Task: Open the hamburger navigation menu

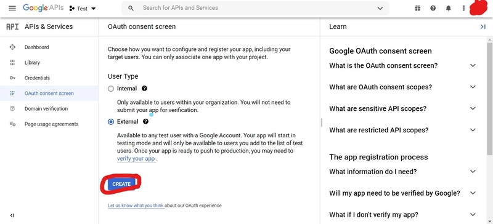Action: (x=12, y=9)
